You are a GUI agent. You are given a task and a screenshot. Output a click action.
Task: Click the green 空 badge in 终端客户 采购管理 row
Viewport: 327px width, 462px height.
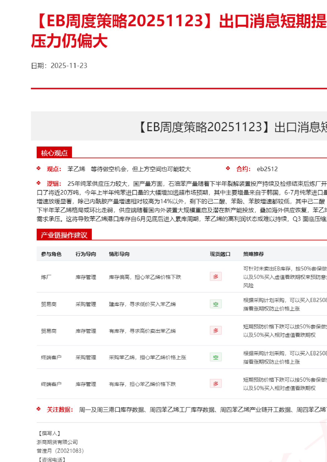(x=216, y=357)
